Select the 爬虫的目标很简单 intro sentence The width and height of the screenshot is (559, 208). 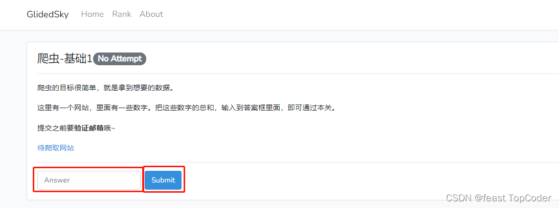[x=105, y=88]
